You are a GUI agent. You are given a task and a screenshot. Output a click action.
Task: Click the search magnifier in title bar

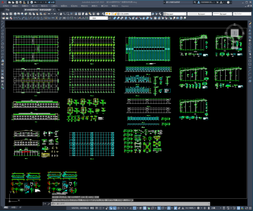tap(195, 2)
